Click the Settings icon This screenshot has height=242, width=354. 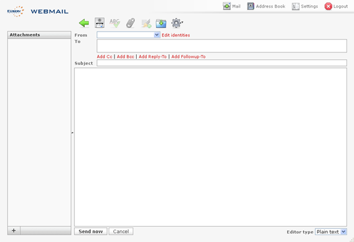pyautogui.click(x=296, y=6)
